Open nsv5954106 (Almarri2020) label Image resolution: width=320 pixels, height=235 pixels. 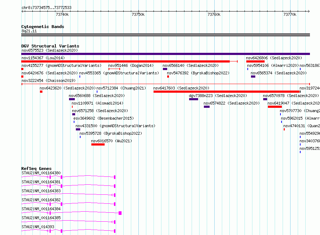tap(273, 65)
